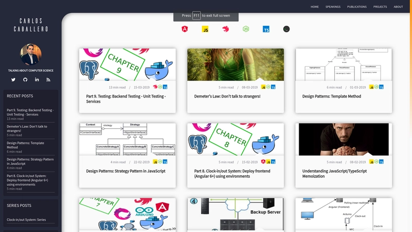
Task: Go to the Home menu item
Action: point(315,7)
